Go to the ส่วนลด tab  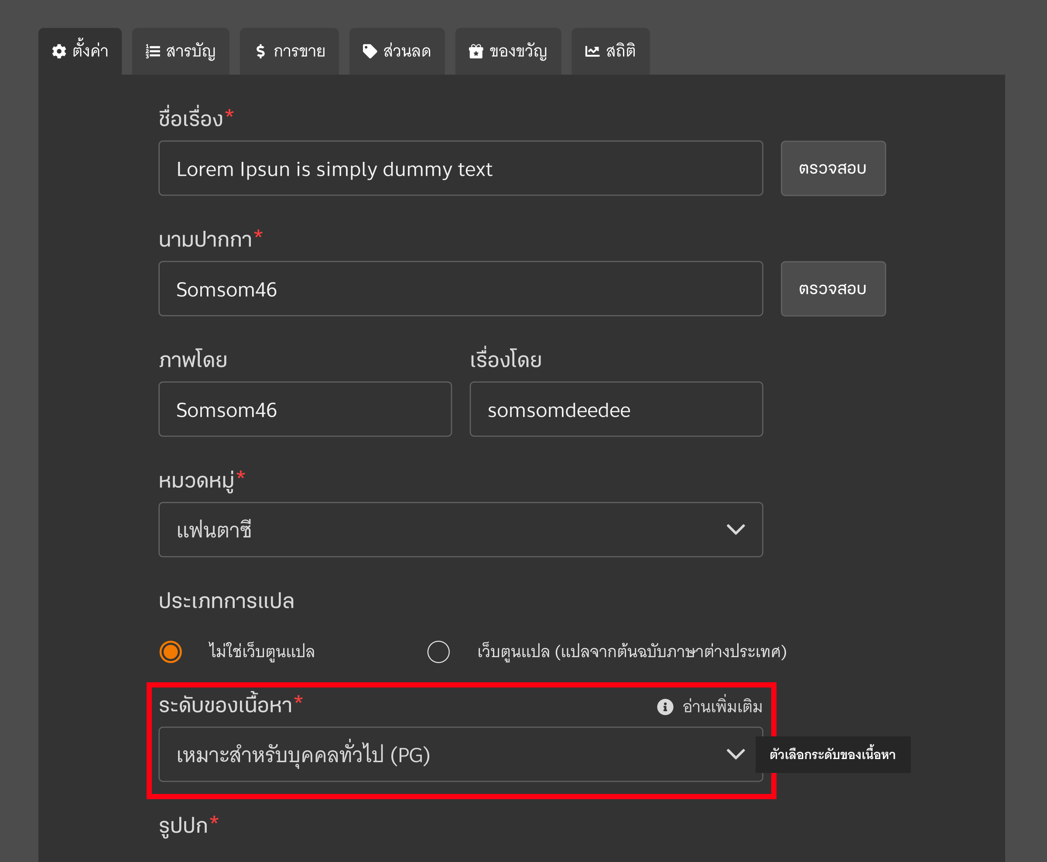(397, 51)
